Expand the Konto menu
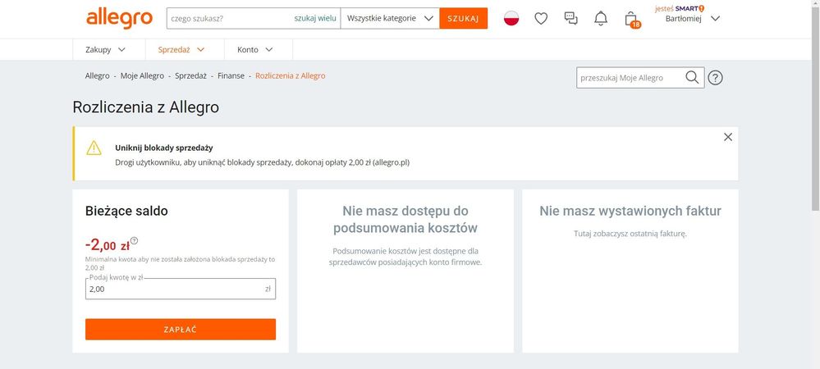Image resolution: width=820 pixels, height=369 pixels. pyautogui.click(x=255, y=50)
